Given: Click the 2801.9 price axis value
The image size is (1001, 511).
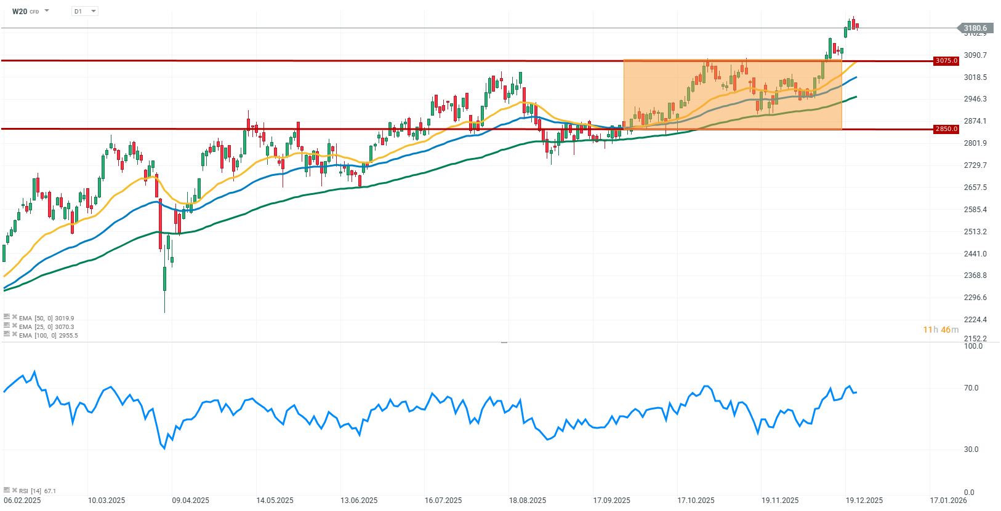Looking at the screenshot, I should (975, 143).
